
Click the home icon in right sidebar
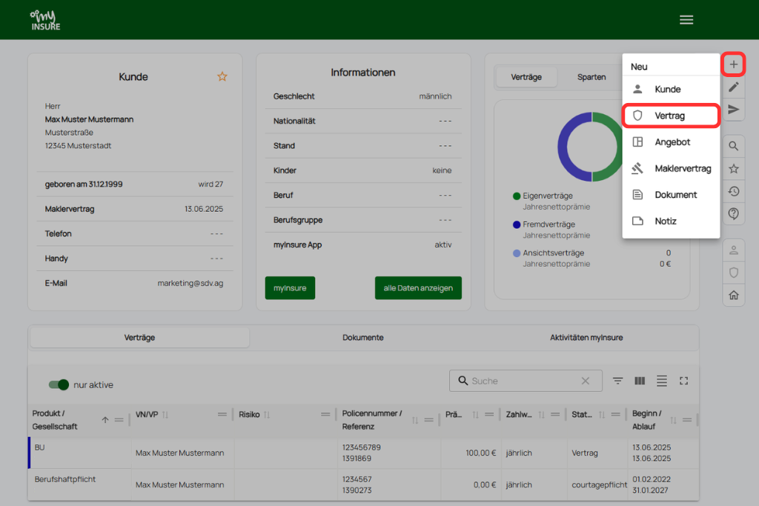click(x=733, y=295)
